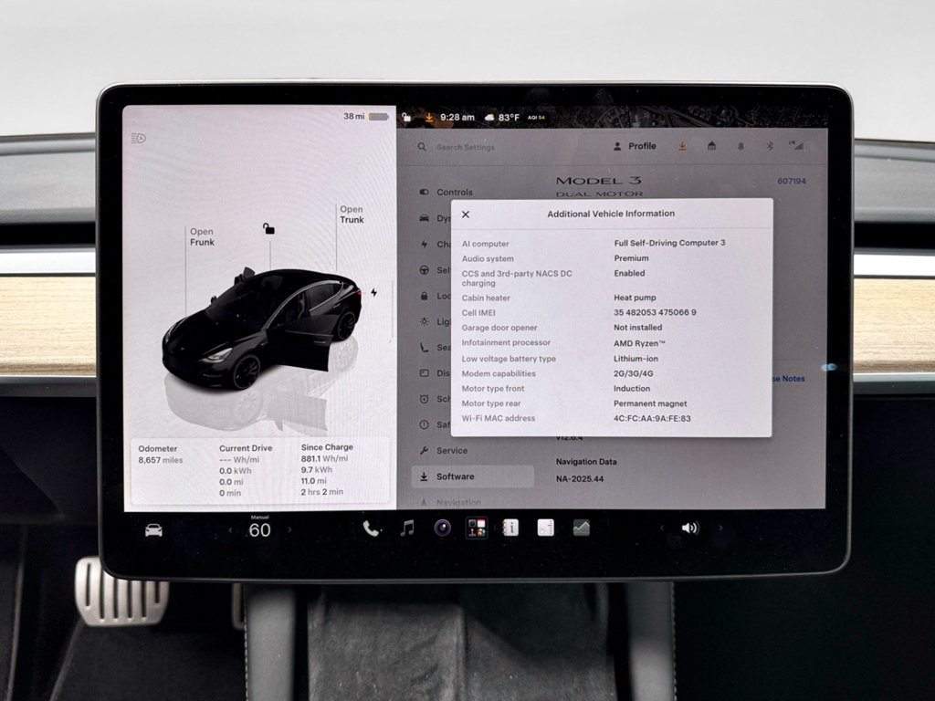Viewport: 935px width, 701px height.
Task: Decrease cabin temperature with the left arrow
Action: tap(231, 529)
